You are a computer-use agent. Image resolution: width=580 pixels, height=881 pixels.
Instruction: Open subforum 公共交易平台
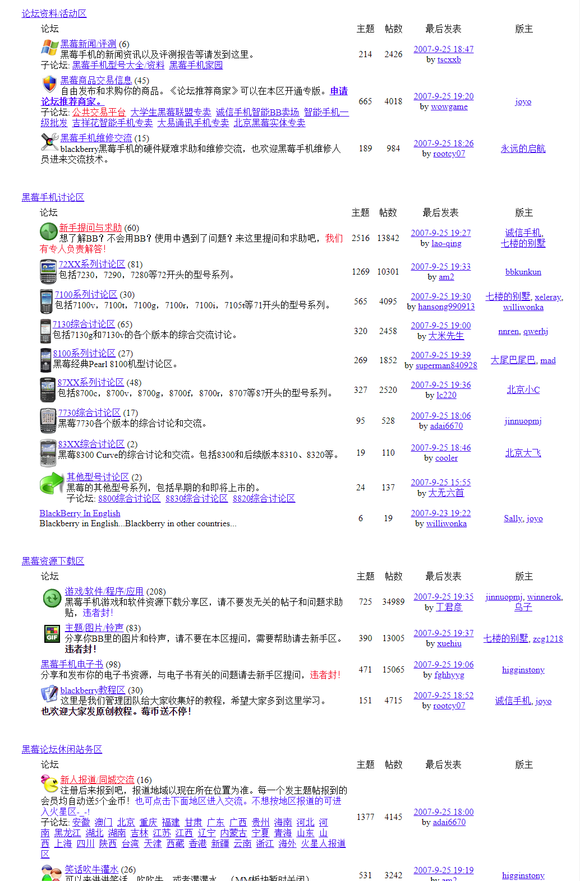point(99,112)
